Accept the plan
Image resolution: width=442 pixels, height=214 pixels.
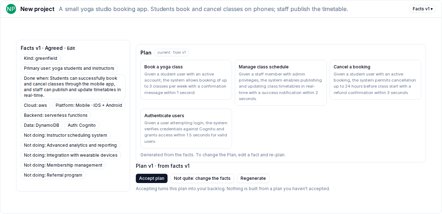click(151, 178)
